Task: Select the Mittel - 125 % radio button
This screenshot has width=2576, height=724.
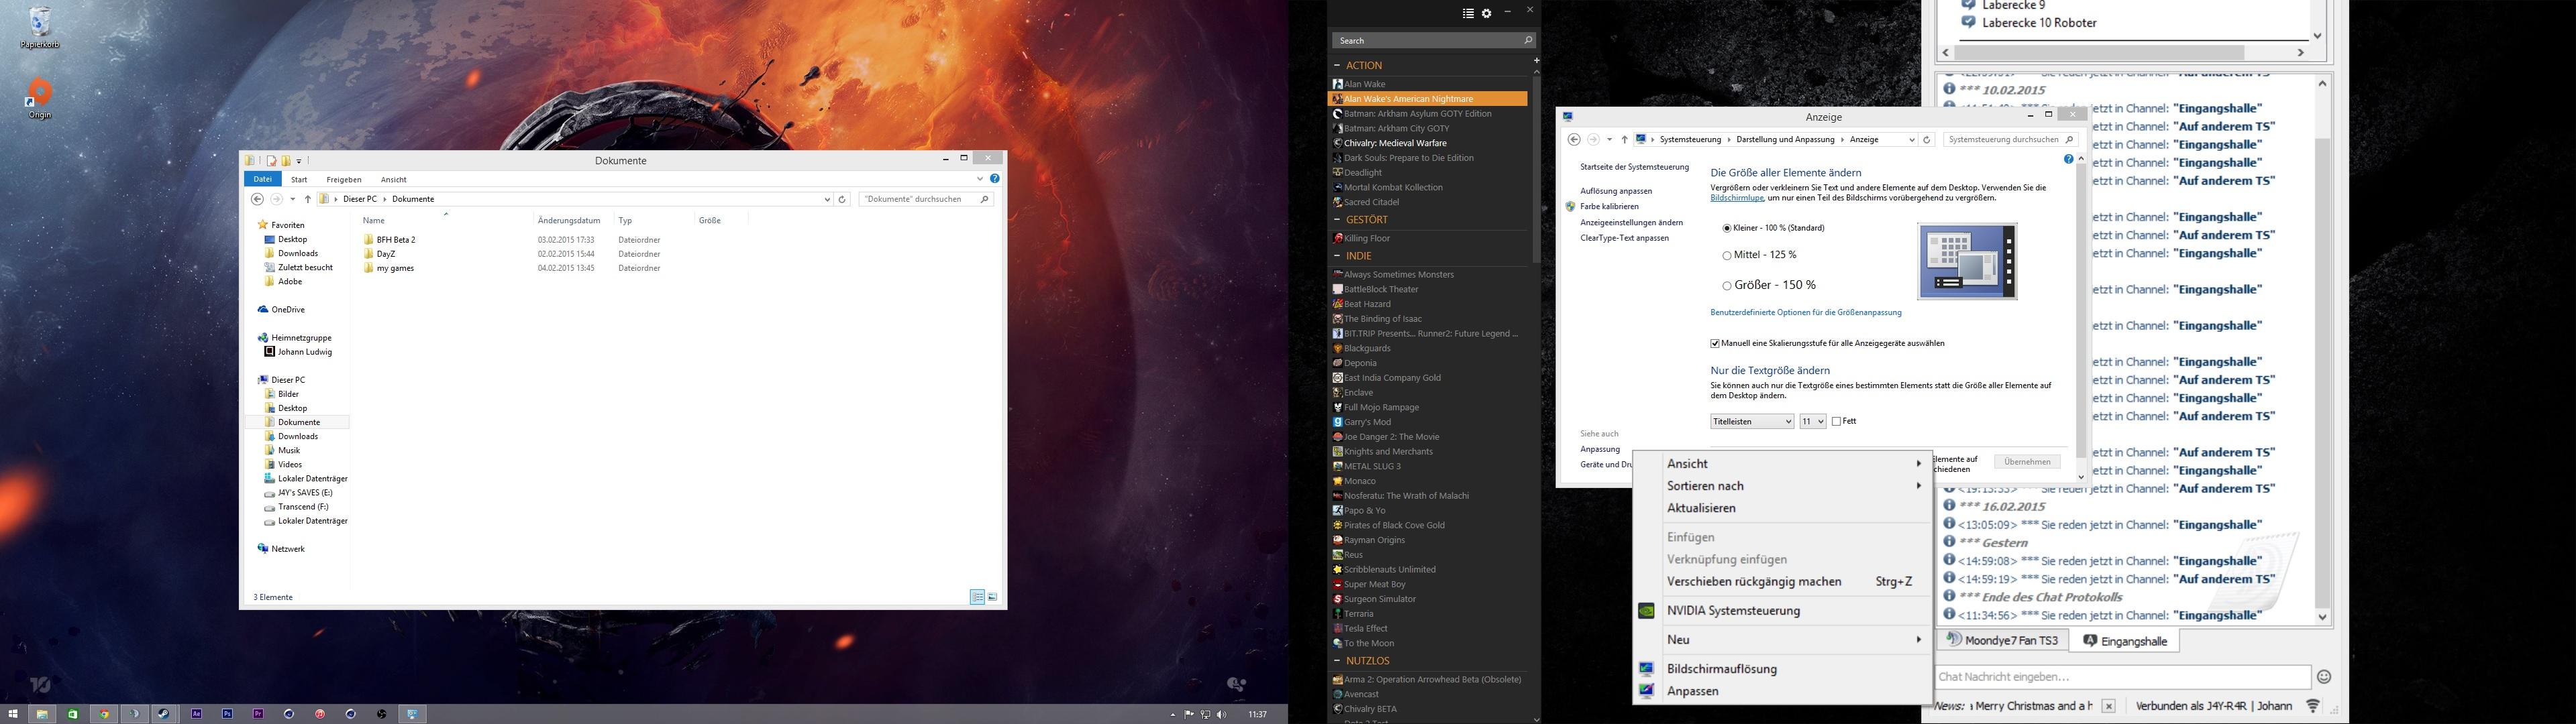Action: [x=1727, y=255]
